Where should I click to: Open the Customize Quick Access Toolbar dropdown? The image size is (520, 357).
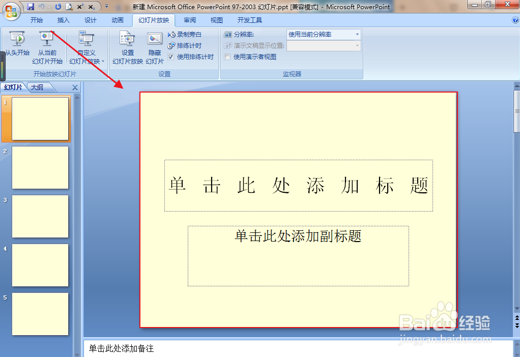106,6
